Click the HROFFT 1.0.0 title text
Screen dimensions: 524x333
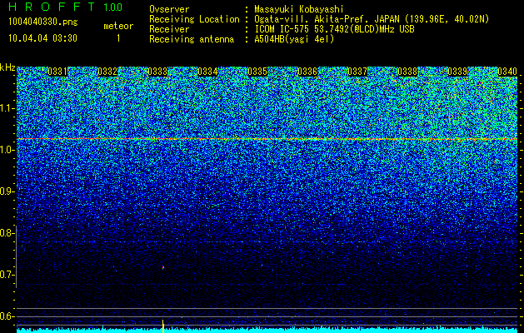pos(65,7)
